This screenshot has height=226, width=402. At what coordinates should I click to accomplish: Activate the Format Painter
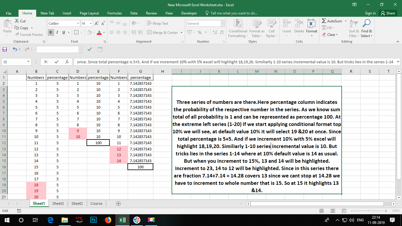pyautogui.click(x=29, y=34)
